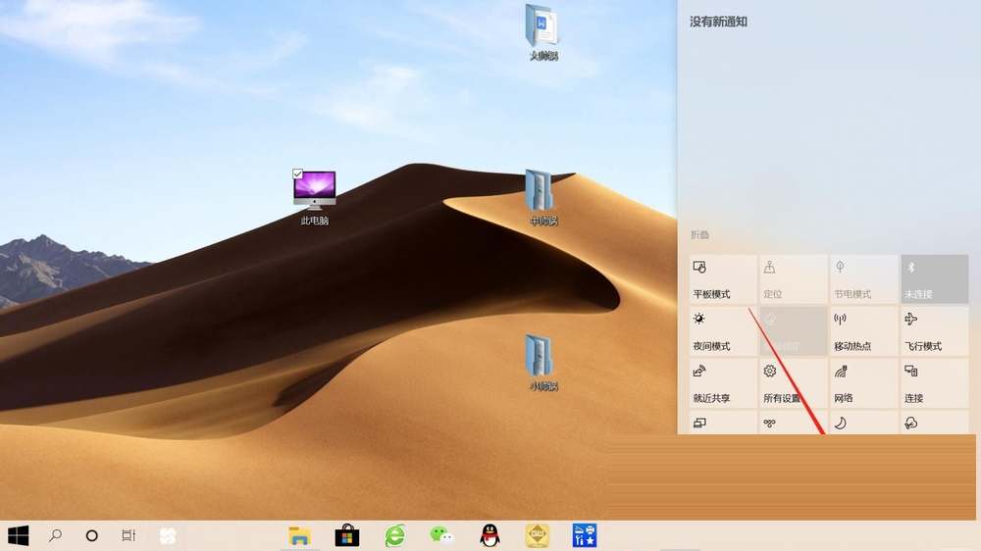
Task: Turn on 移动热点 mobile hotspot
Action: [x=864, y=330]
